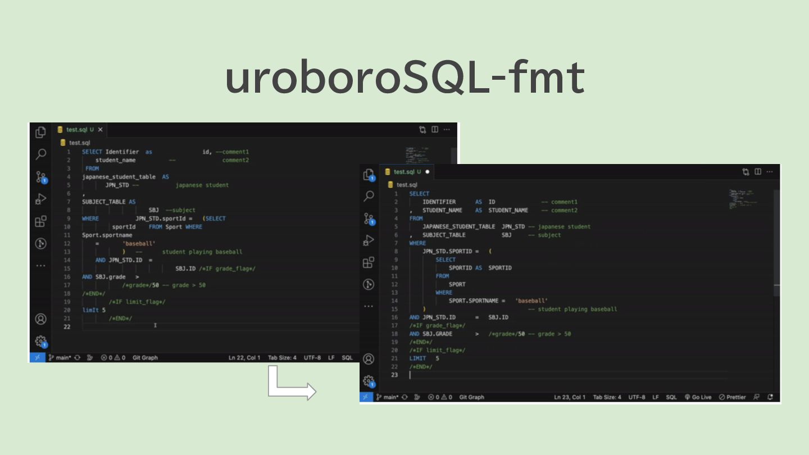Click UTF-8 encoding in left window status bar
This screenshot has height=455, width=809.
(312, 357)
